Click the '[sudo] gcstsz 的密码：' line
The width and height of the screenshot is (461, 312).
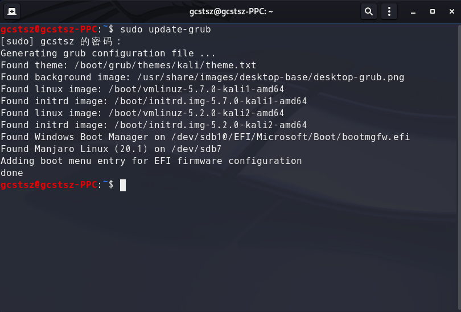pyautogui.click(x=61, y=42)
